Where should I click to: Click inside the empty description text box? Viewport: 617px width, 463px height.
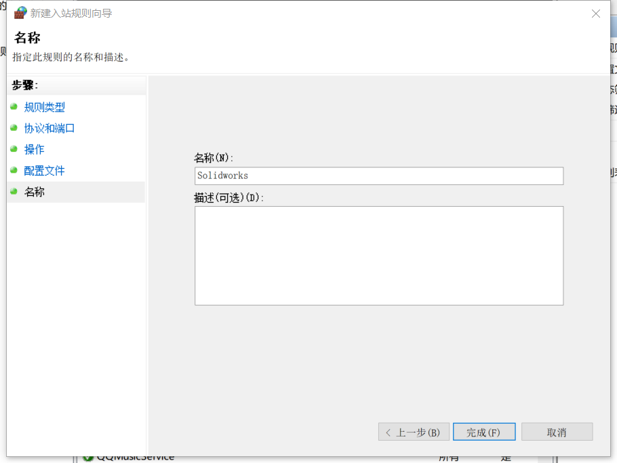click(x=378, y=256)
